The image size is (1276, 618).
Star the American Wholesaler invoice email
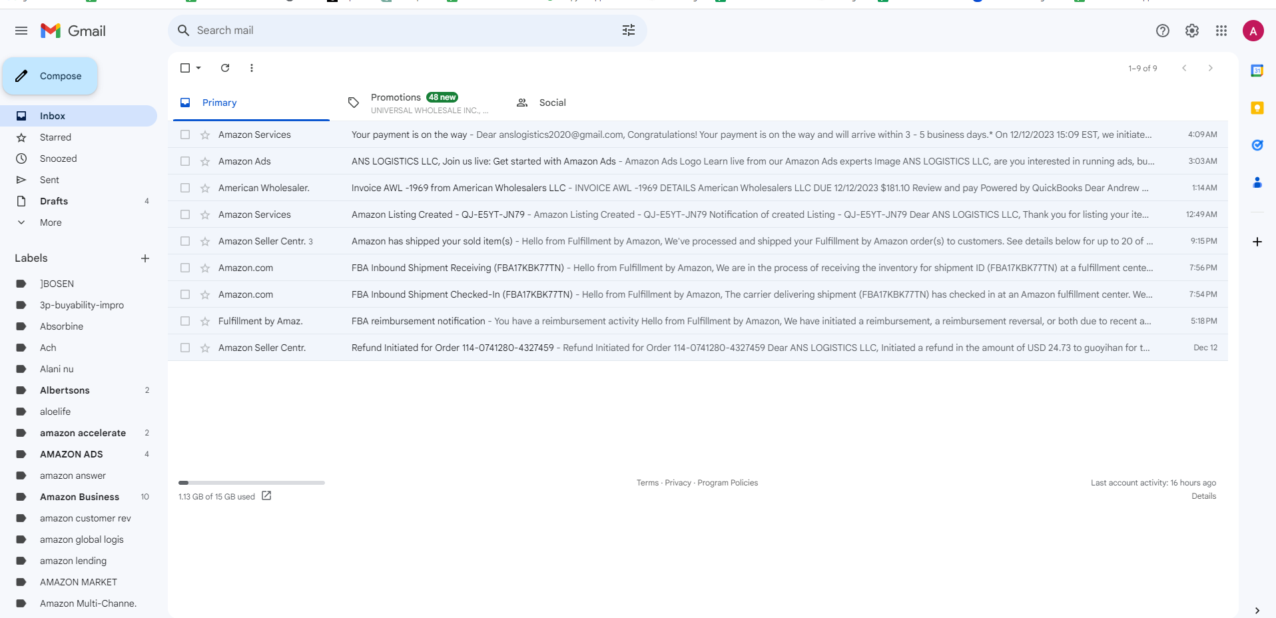pyautogui.click(x=205, y=188)
